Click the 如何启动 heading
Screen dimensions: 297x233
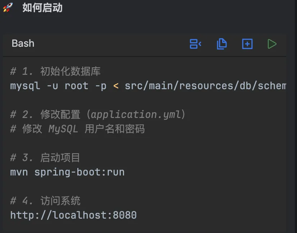pos(42,8)
